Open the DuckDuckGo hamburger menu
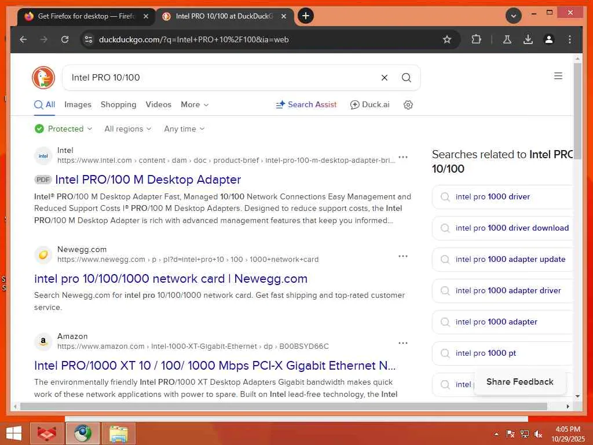This screenshot has height=445, width=593. coord(558,76)
